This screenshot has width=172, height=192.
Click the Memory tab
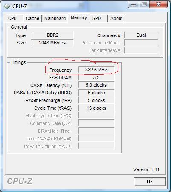tap(79, 18)
